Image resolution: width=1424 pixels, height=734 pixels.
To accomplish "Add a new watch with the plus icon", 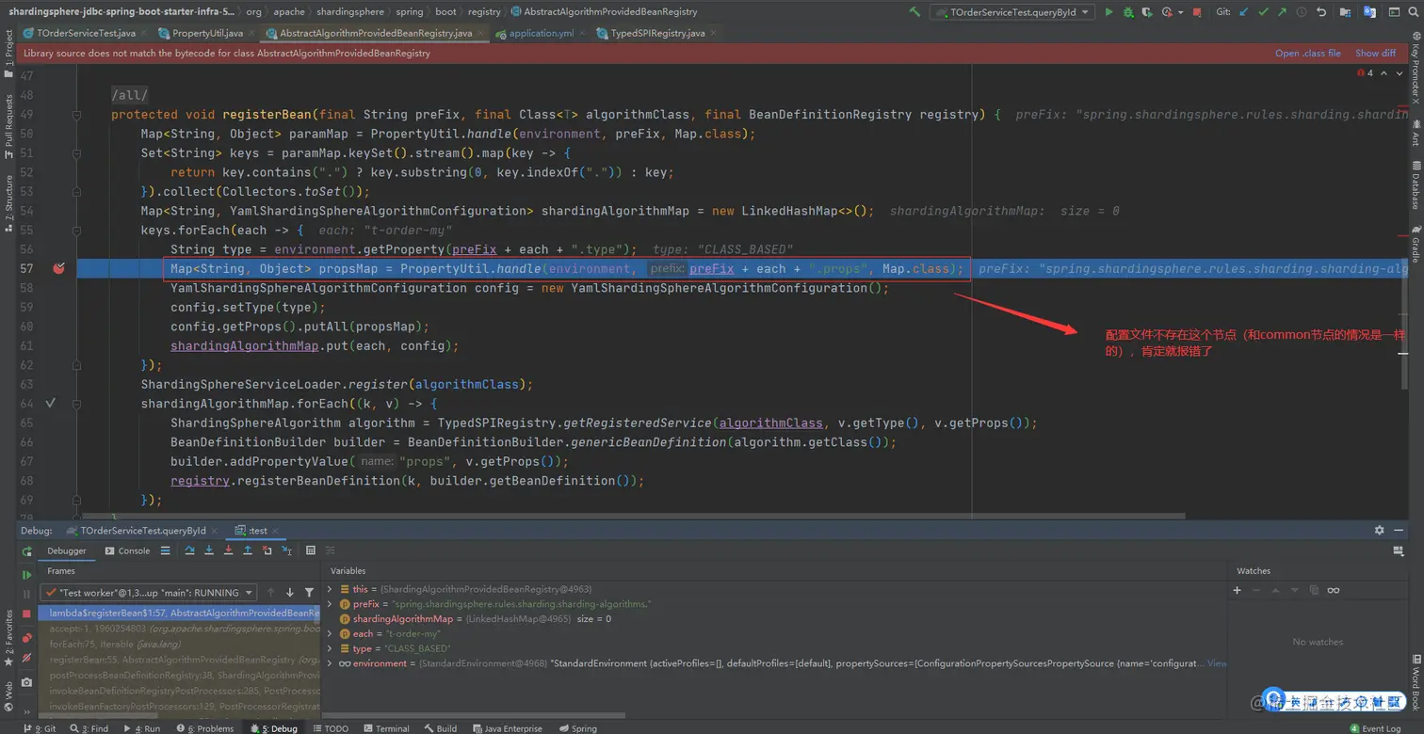I will click(1237, 590).
